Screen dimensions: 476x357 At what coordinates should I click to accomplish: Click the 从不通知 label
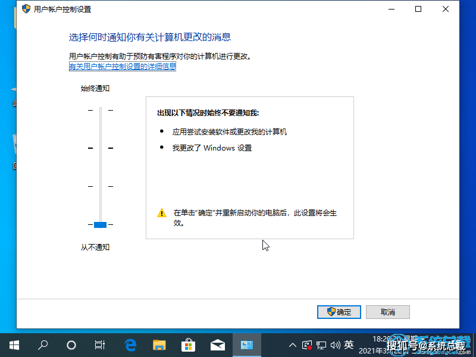(95, 248)
